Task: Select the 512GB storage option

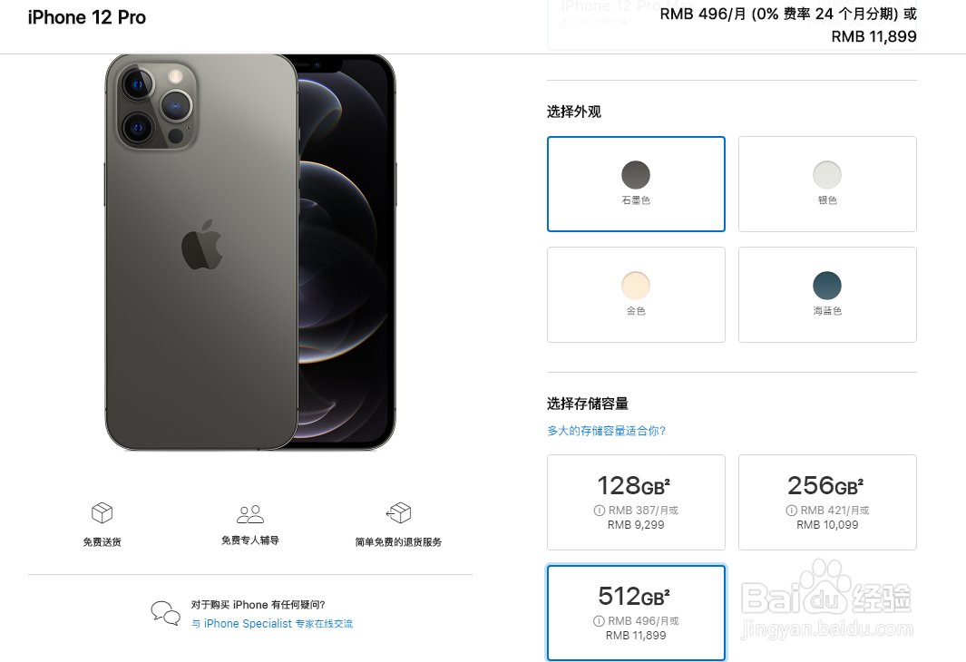Action: (636, 613)
